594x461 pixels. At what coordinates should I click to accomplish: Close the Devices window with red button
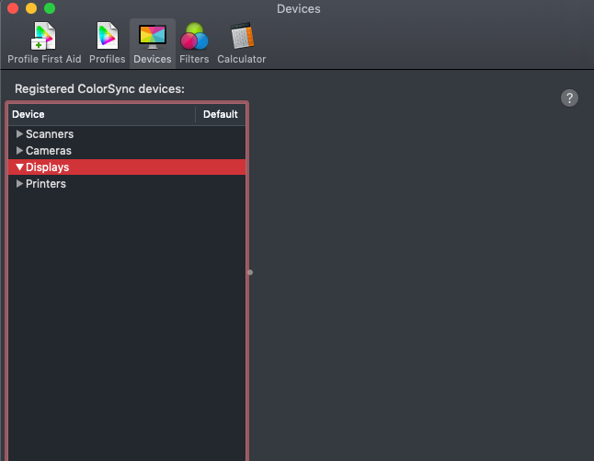(13, 8)
